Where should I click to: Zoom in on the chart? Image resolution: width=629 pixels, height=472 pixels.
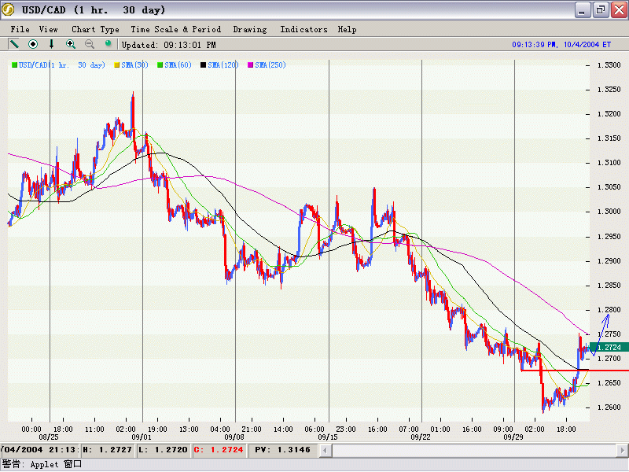[71, 44]
